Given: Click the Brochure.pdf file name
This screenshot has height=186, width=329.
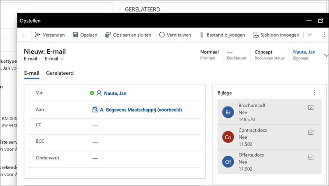Looking at the screenshot, I should 252,105.
